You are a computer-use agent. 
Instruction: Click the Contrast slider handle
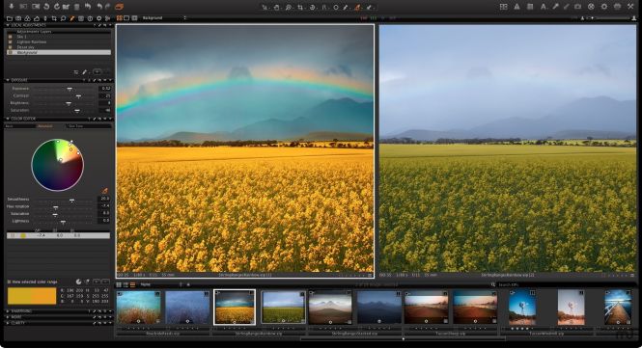pyautogui.click(x=78, y=96)
